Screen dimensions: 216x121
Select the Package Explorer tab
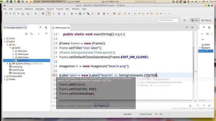click(x=15, y=28)
